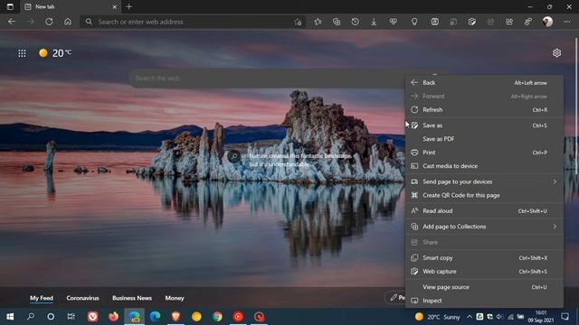Launch Brave browser from taskbar
The width and height of the screenshot is (579, 325).
pyautogui.click(x=176, y=317)
